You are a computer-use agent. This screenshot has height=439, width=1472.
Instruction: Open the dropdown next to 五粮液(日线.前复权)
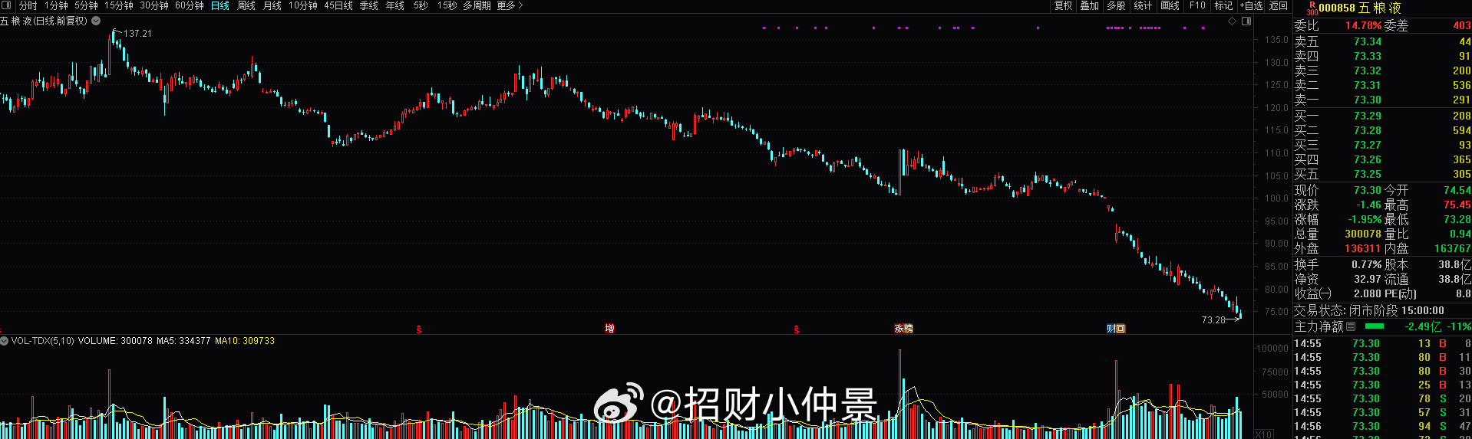coord(96,21)
